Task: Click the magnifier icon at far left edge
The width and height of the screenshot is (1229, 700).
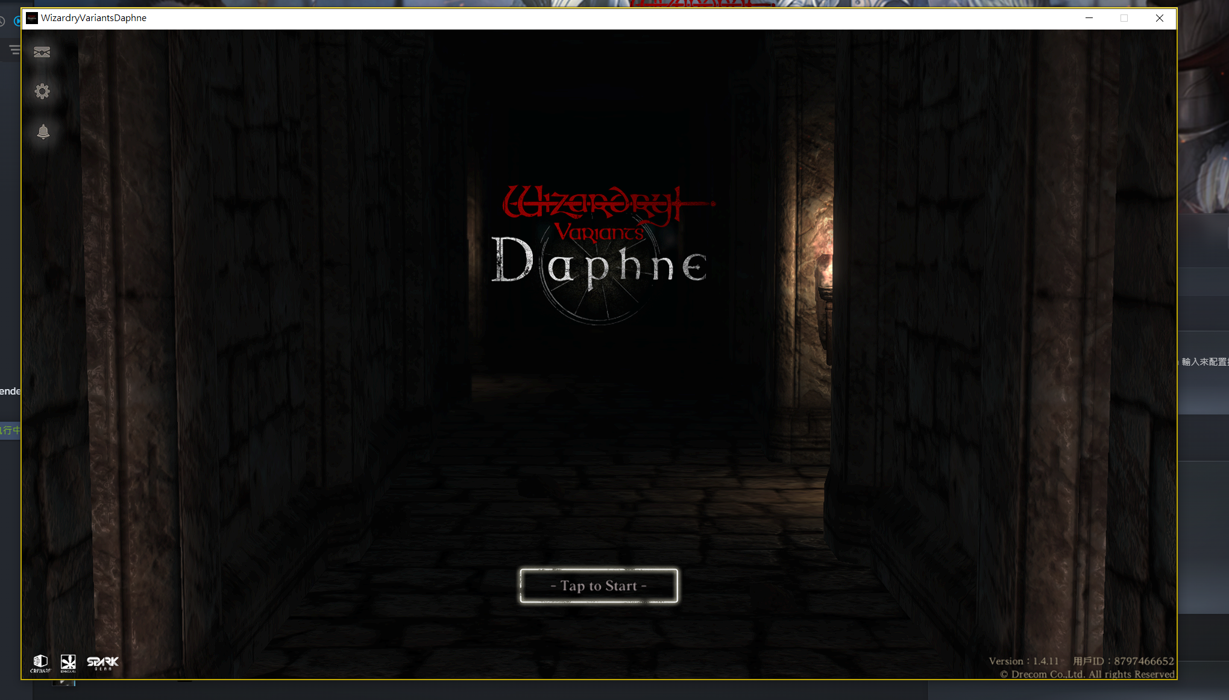Action: 2,21
